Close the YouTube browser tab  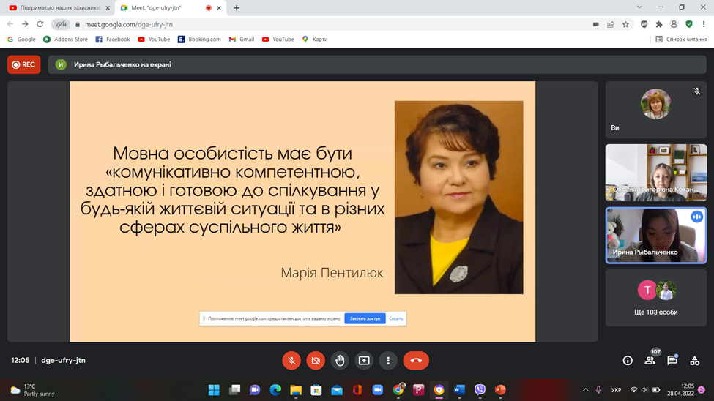pyautogui.click(x=108, y=8)
